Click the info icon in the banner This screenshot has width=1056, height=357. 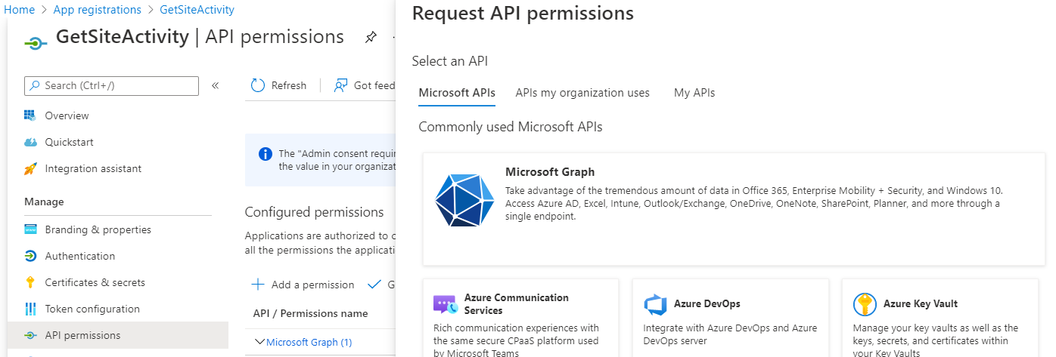(x=265, y=154)
